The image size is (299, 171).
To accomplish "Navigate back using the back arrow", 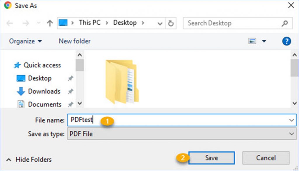I will click(x=10, y=23).
